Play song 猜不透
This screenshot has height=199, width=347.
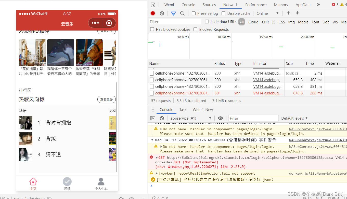click(53, 154)
